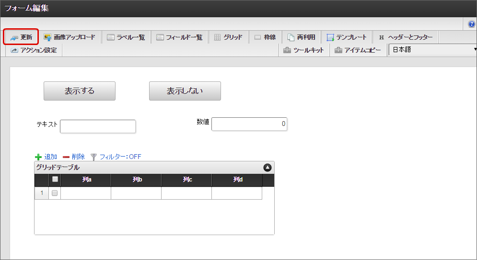Image resolution: width=477 pixels, height=260 pixels.
Task: Click the green plus 追加 icon
Action: pyautogui.click(x=38, y=157)
